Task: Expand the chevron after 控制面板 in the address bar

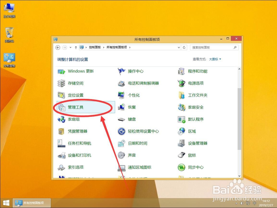Action: coord(104,47)
